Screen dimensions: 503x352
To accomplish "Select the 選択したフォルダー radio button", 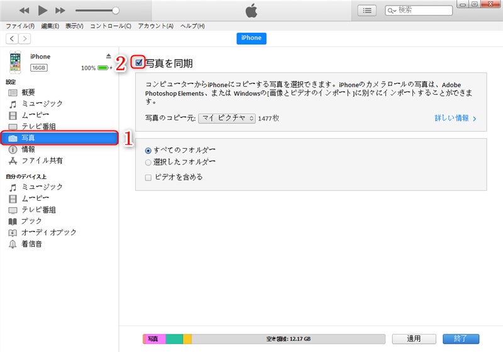I will [x=148, y=163].
